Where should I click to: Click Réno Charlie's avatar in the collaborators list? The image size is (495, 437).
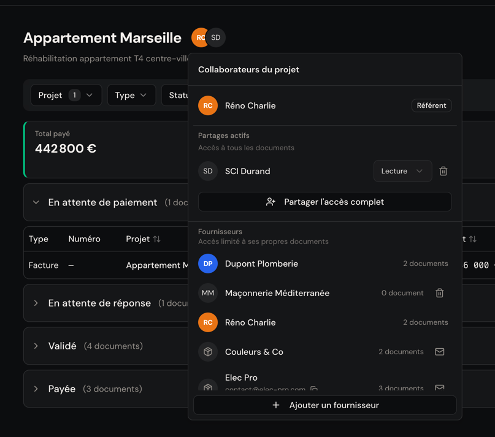pos(208,105)
